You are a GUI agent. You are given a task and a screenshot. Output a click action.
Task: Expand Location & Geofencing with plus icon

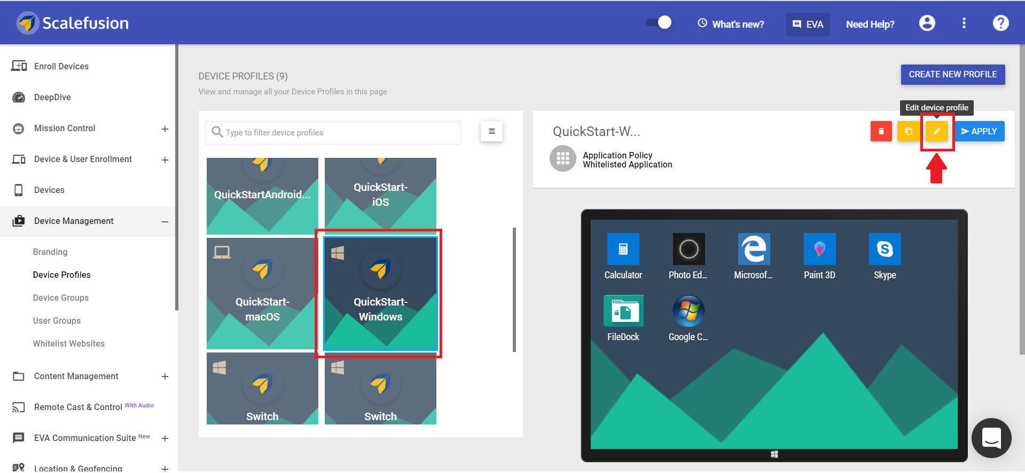(165, 469)
